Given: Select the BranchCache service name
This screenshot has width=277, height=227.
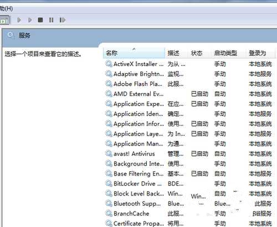Looking at the screenshot, I should 131,213.
